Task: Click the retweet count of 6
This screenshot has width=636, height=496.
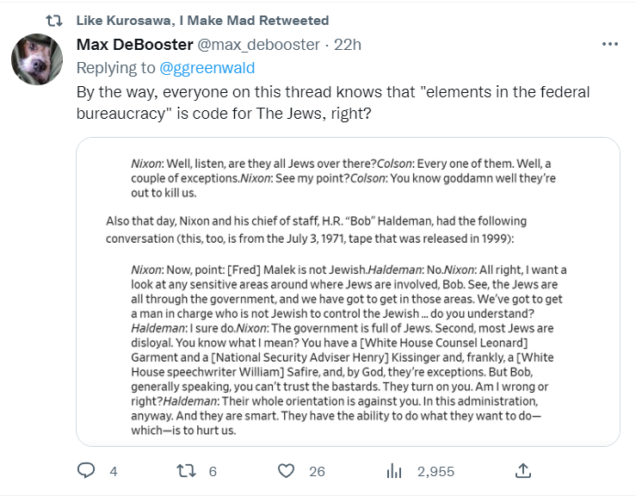Action: (x=213, y=472)
